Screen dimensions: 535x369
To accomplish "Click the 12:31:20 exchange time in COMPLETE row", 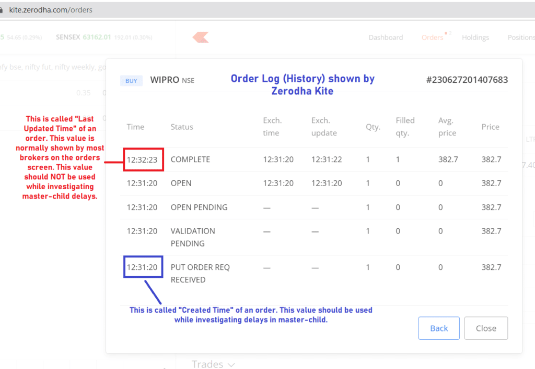I will click(x=278, y=159).
